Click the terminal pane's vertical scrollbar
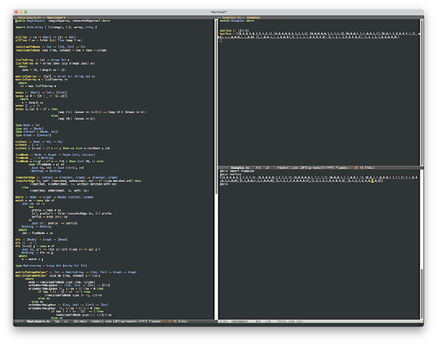437x344 pixels. (x=422, y=294)
